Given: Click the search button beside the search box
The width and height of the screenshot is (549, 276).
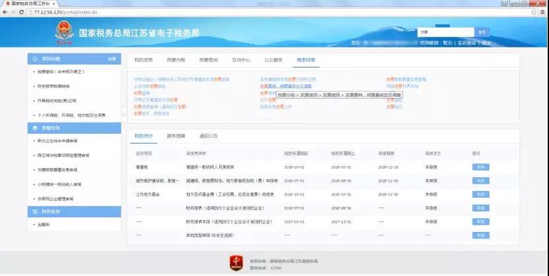Looking at the screenshot, I should click(x=483, y=32).
